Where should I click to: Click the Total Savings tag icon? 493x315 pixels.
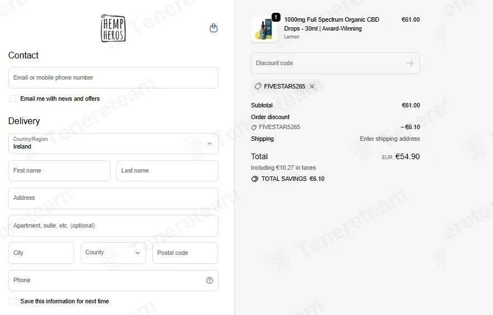click(254, 179)
